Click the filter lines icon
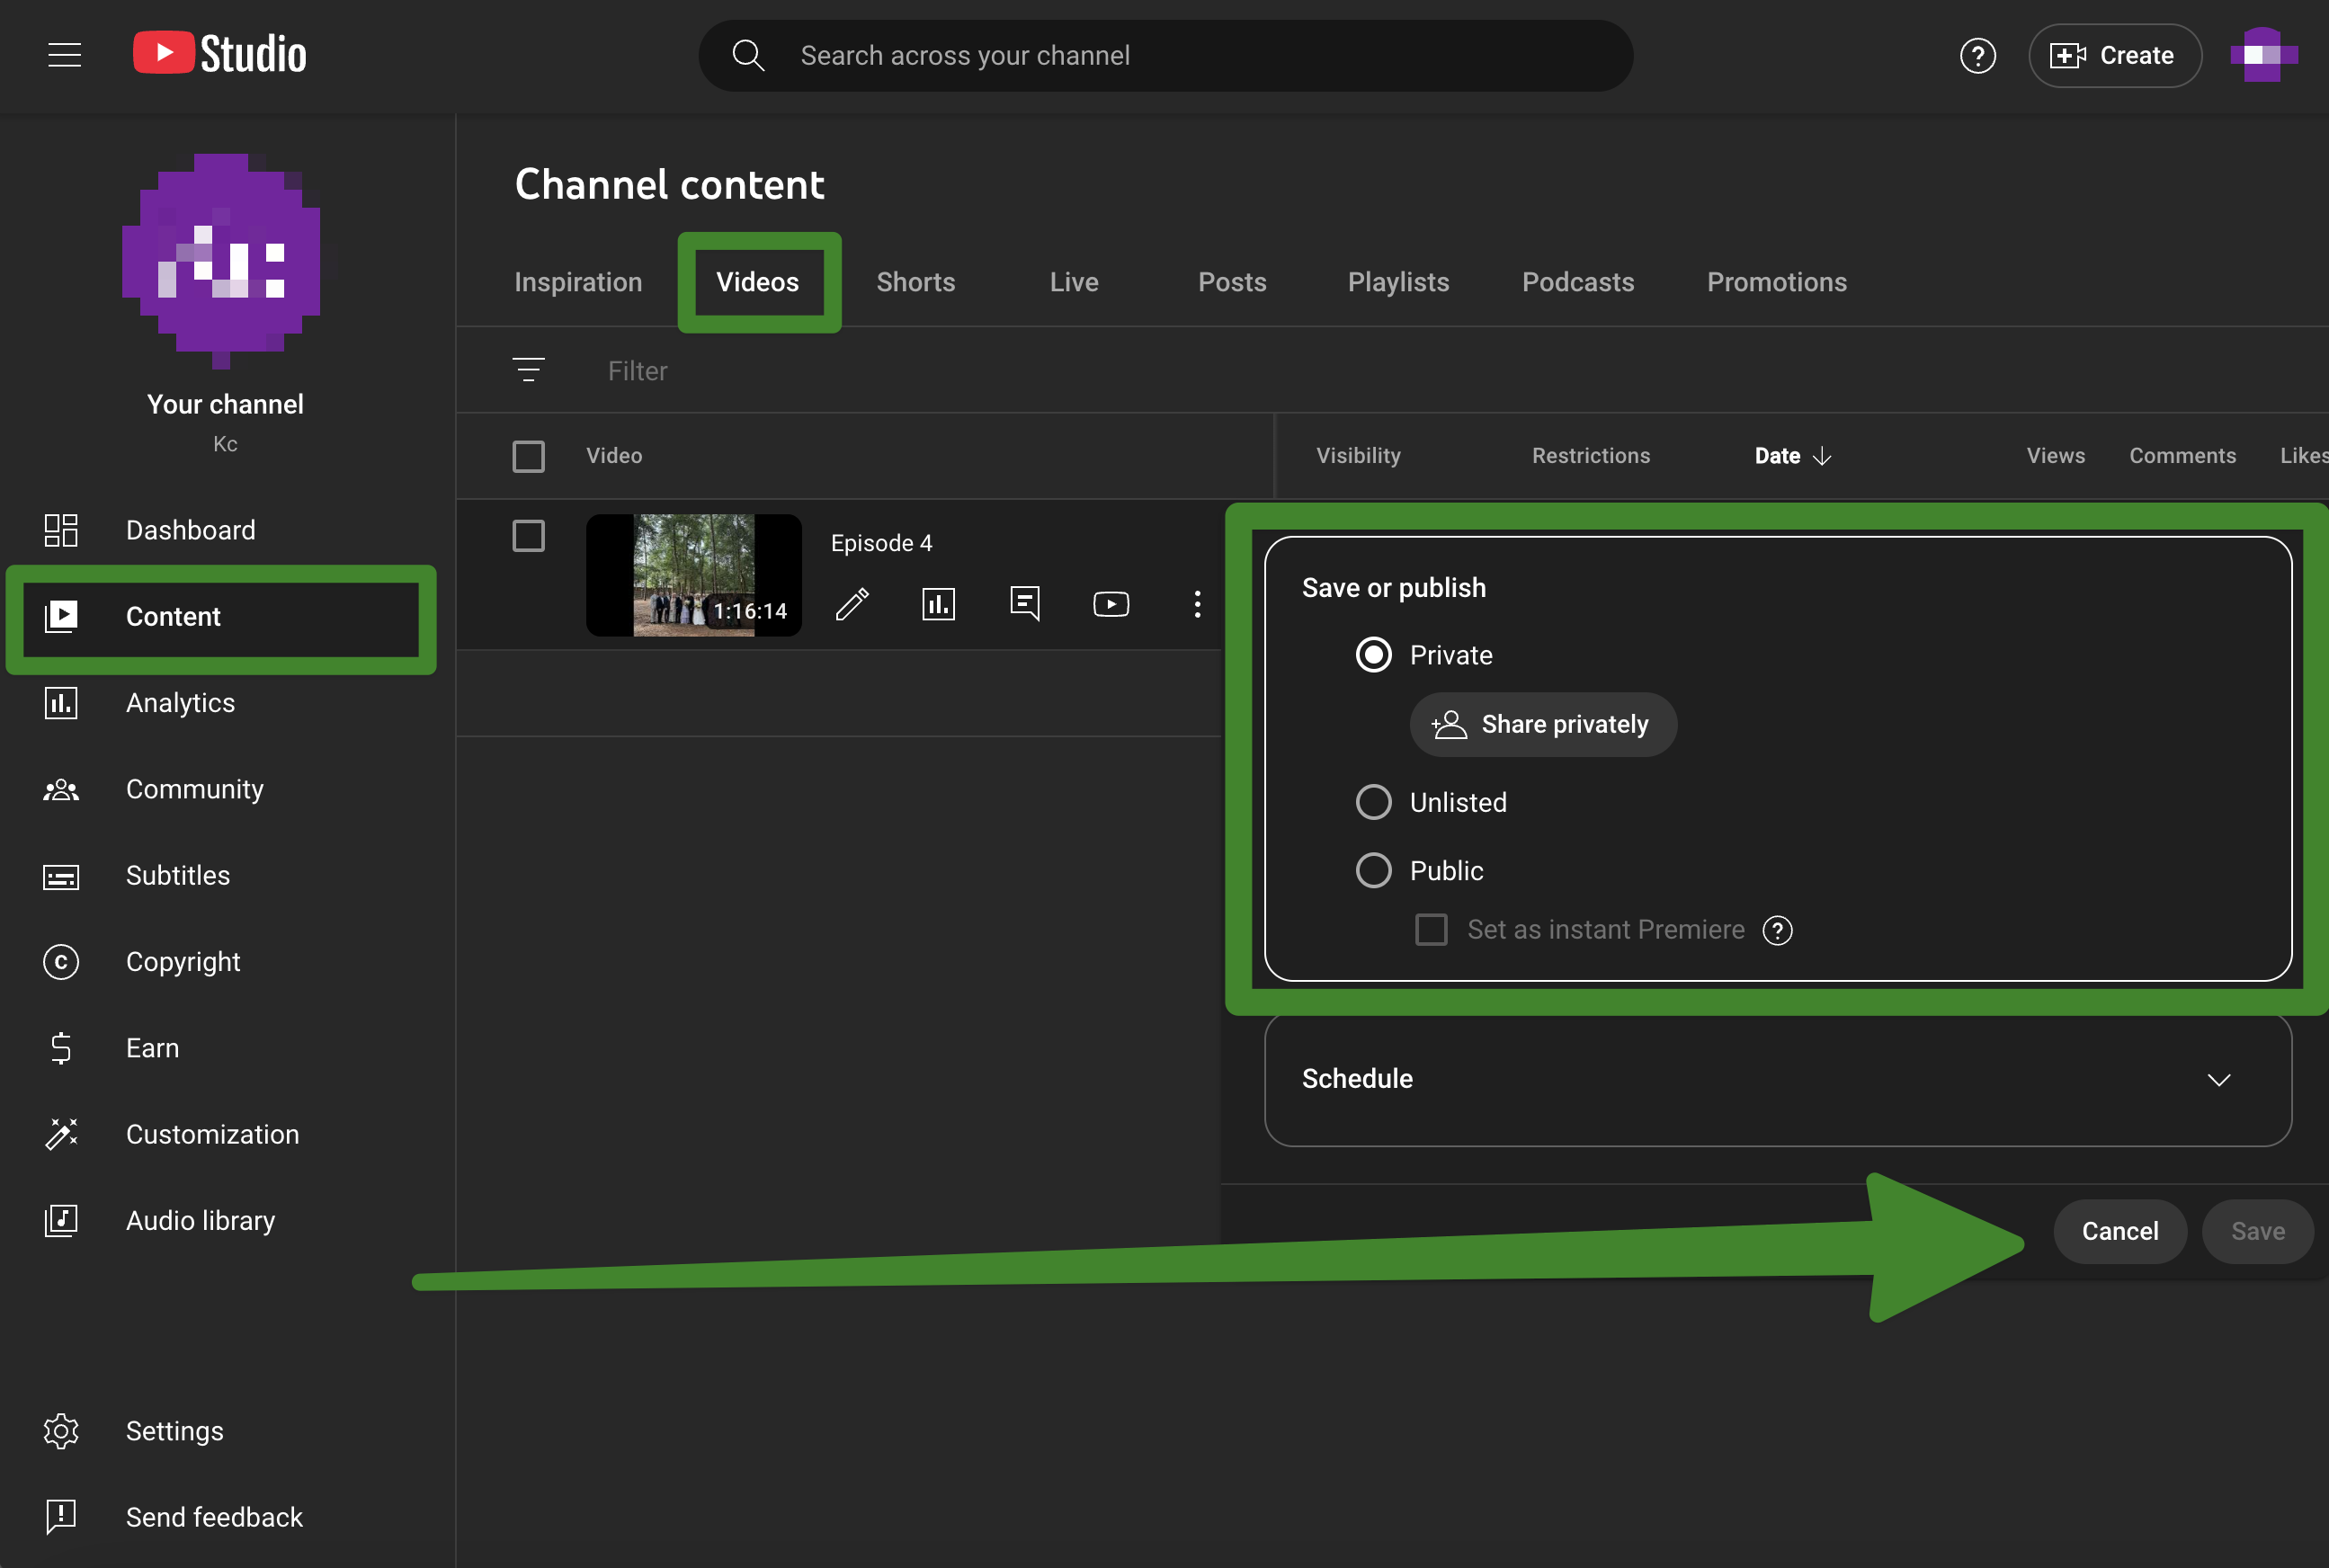2329x1568 pixels. (529, 370)
